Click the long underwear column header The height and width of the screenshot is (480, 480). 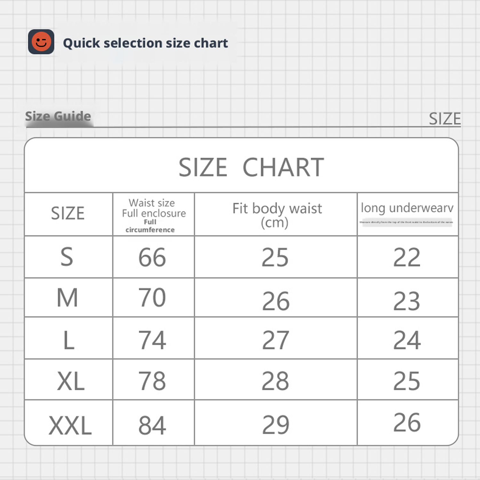(407, 208)
